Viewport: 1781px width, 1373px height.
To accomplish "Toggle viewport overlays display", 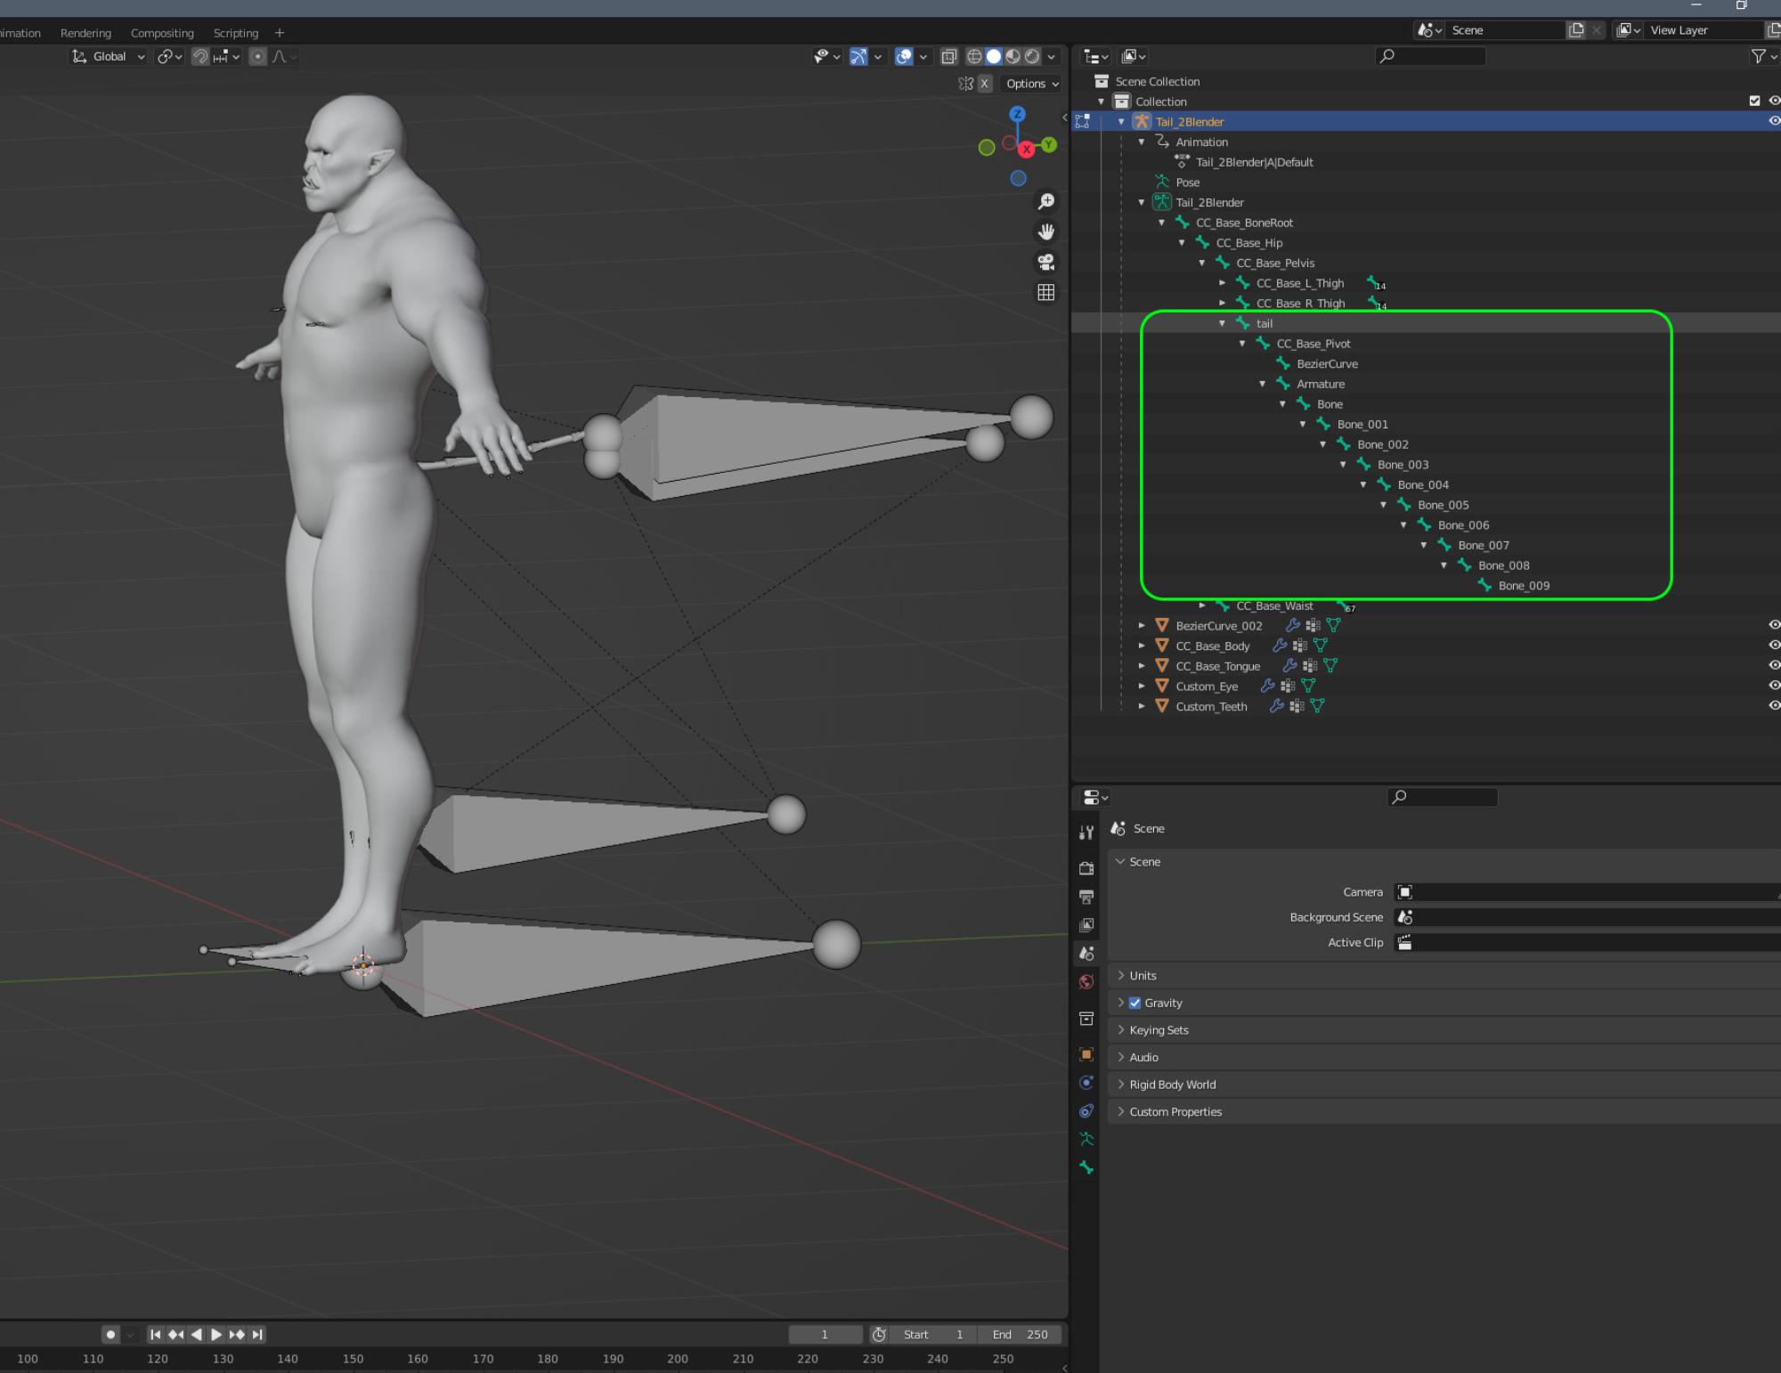I will click(x=904, y=56).
